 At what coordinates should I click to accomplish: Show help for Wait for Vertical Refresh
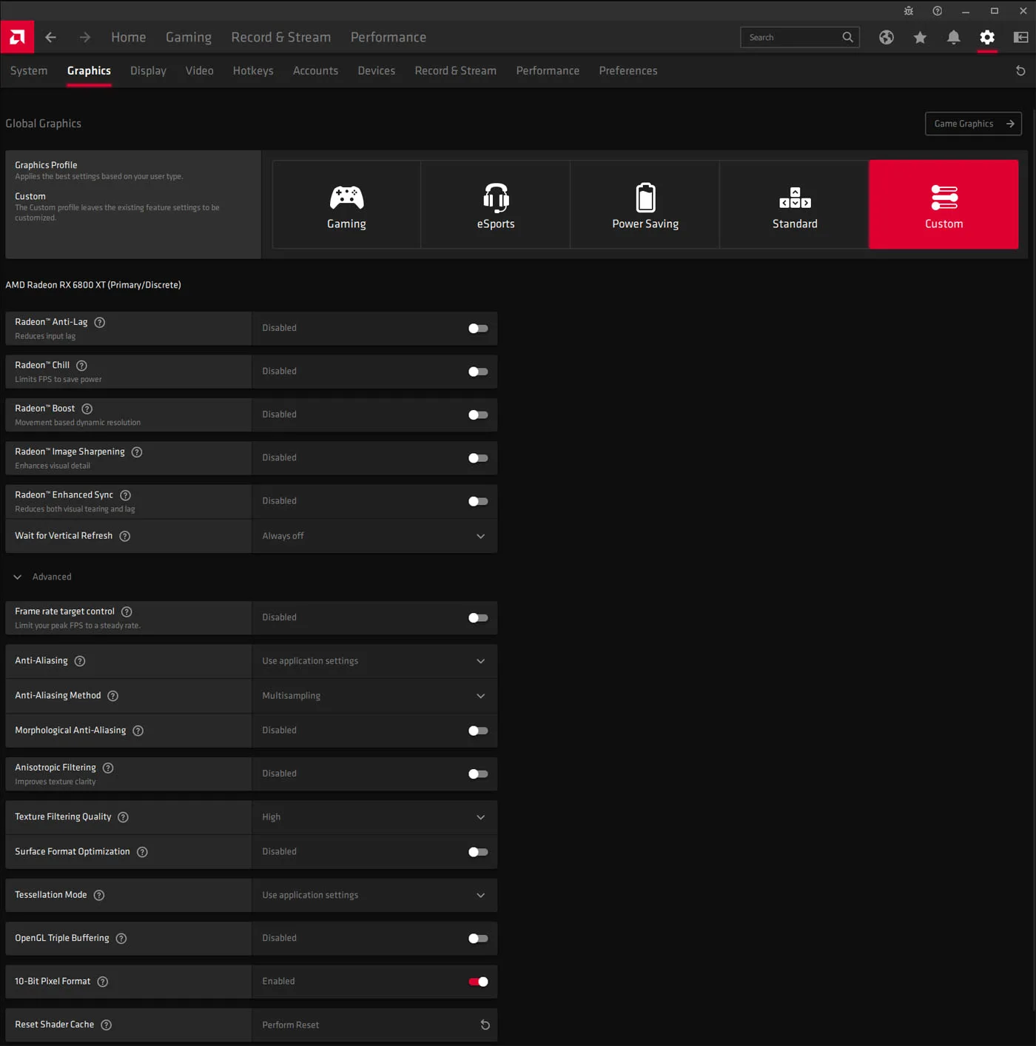125,536
